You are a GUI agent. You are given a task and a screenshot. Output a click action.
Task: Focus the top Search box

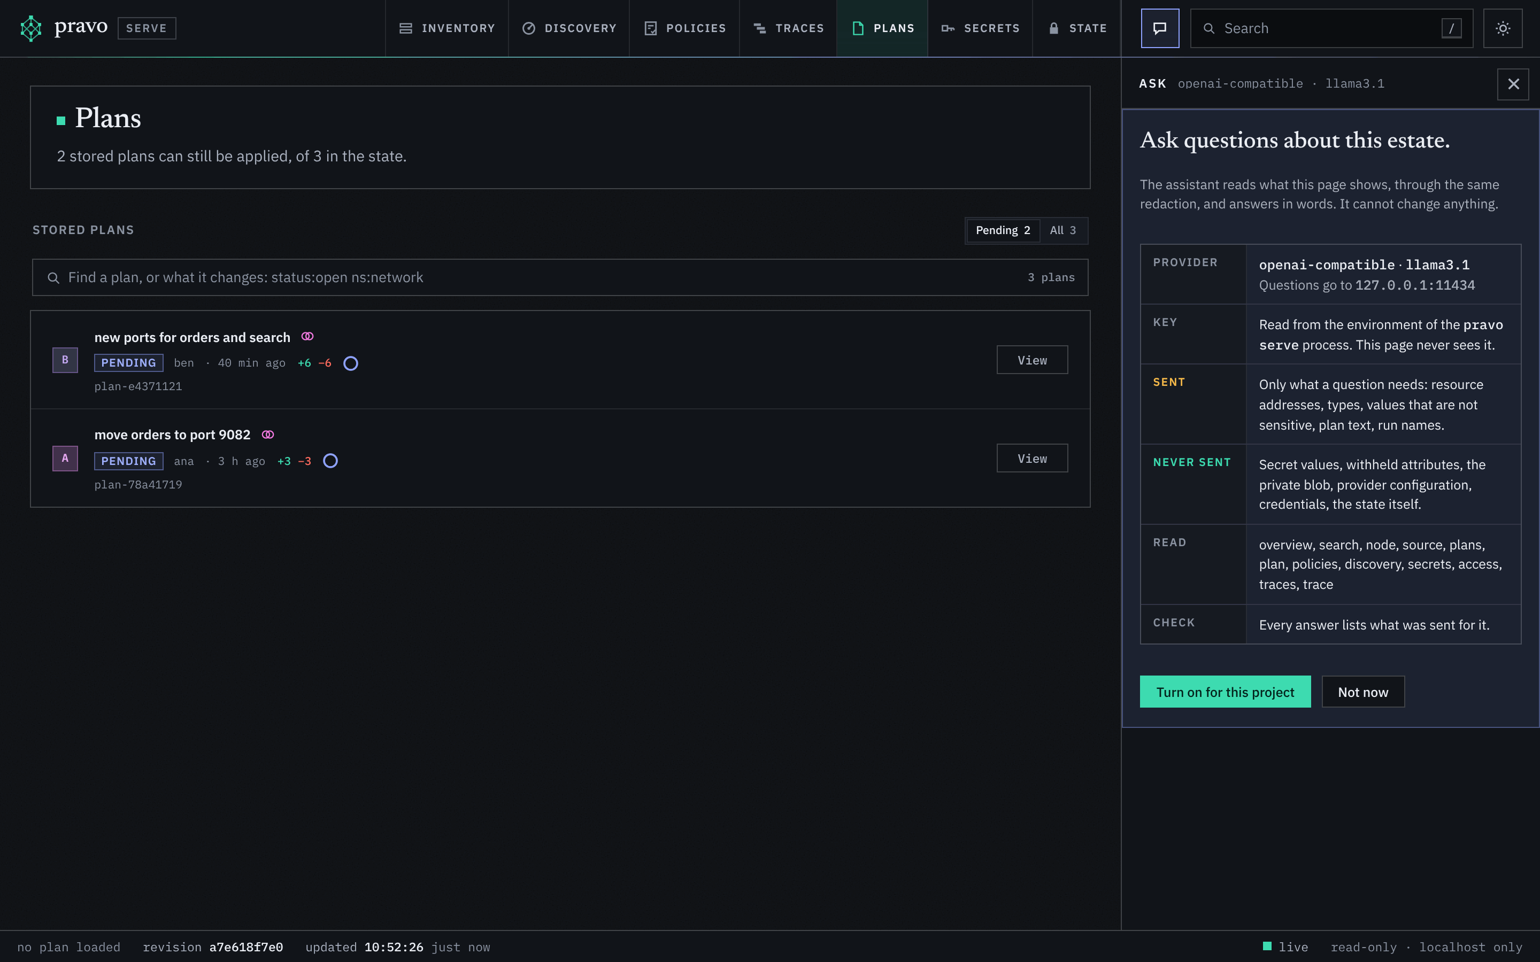click(x=1331, y=28)
